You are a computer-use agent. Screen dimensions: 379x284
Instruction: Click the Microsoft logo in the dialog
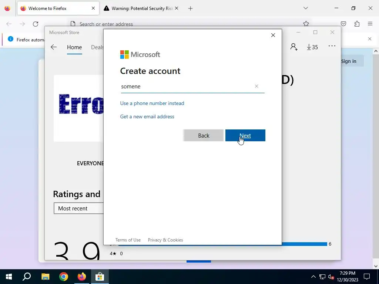(140, 55)
